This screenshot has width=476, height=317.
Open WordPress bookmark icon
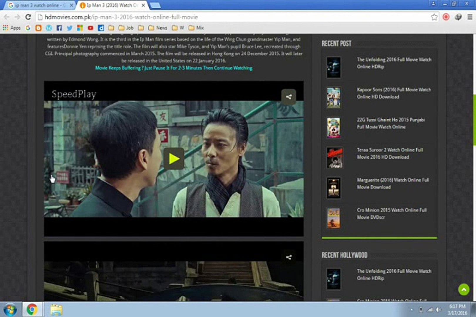click(x=49, y=28)
